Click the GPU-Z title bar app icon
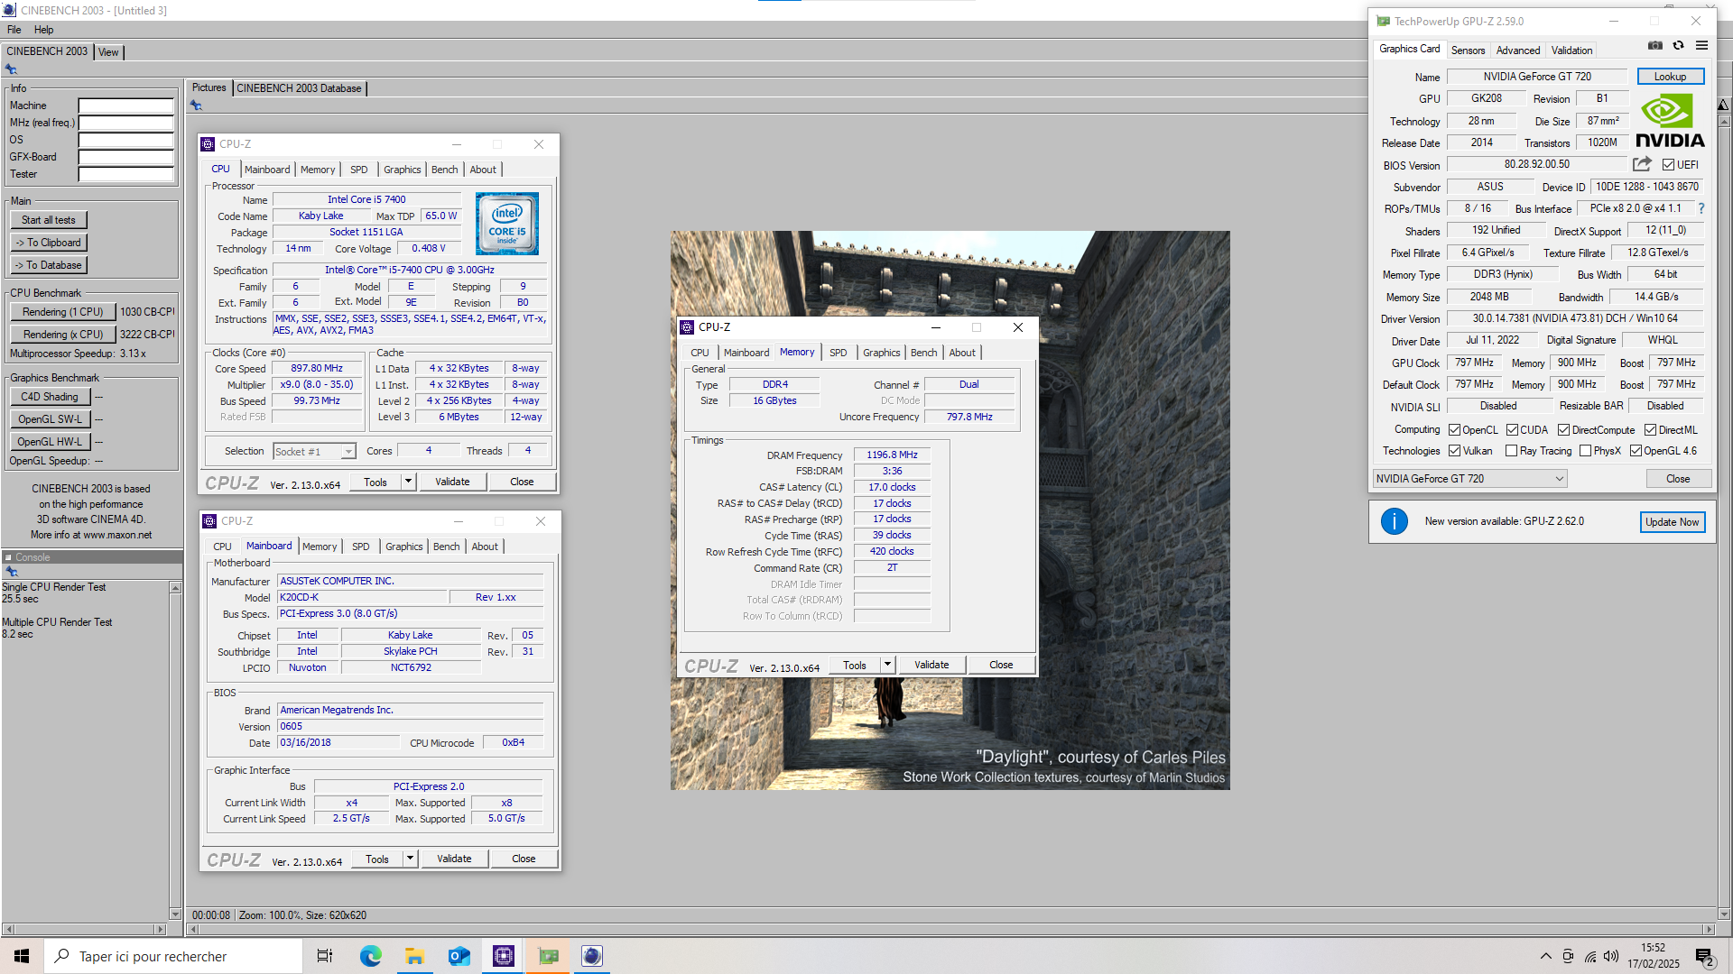 point(1383,21)
